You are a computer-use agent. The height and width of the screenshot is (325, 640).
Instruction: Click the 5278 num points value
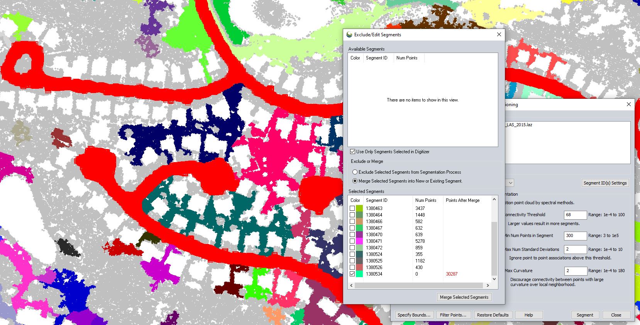[x=420, y=241]
